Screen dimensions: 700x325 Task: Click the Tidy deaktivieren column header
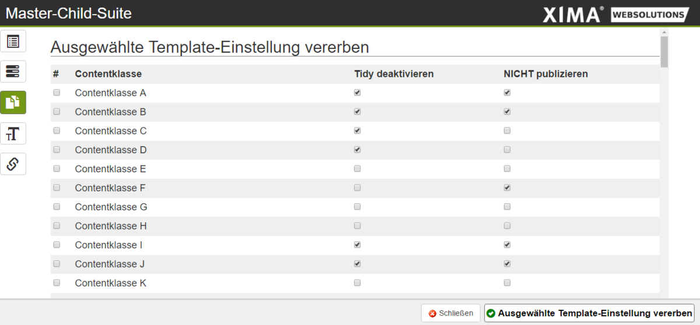point(394,74)
